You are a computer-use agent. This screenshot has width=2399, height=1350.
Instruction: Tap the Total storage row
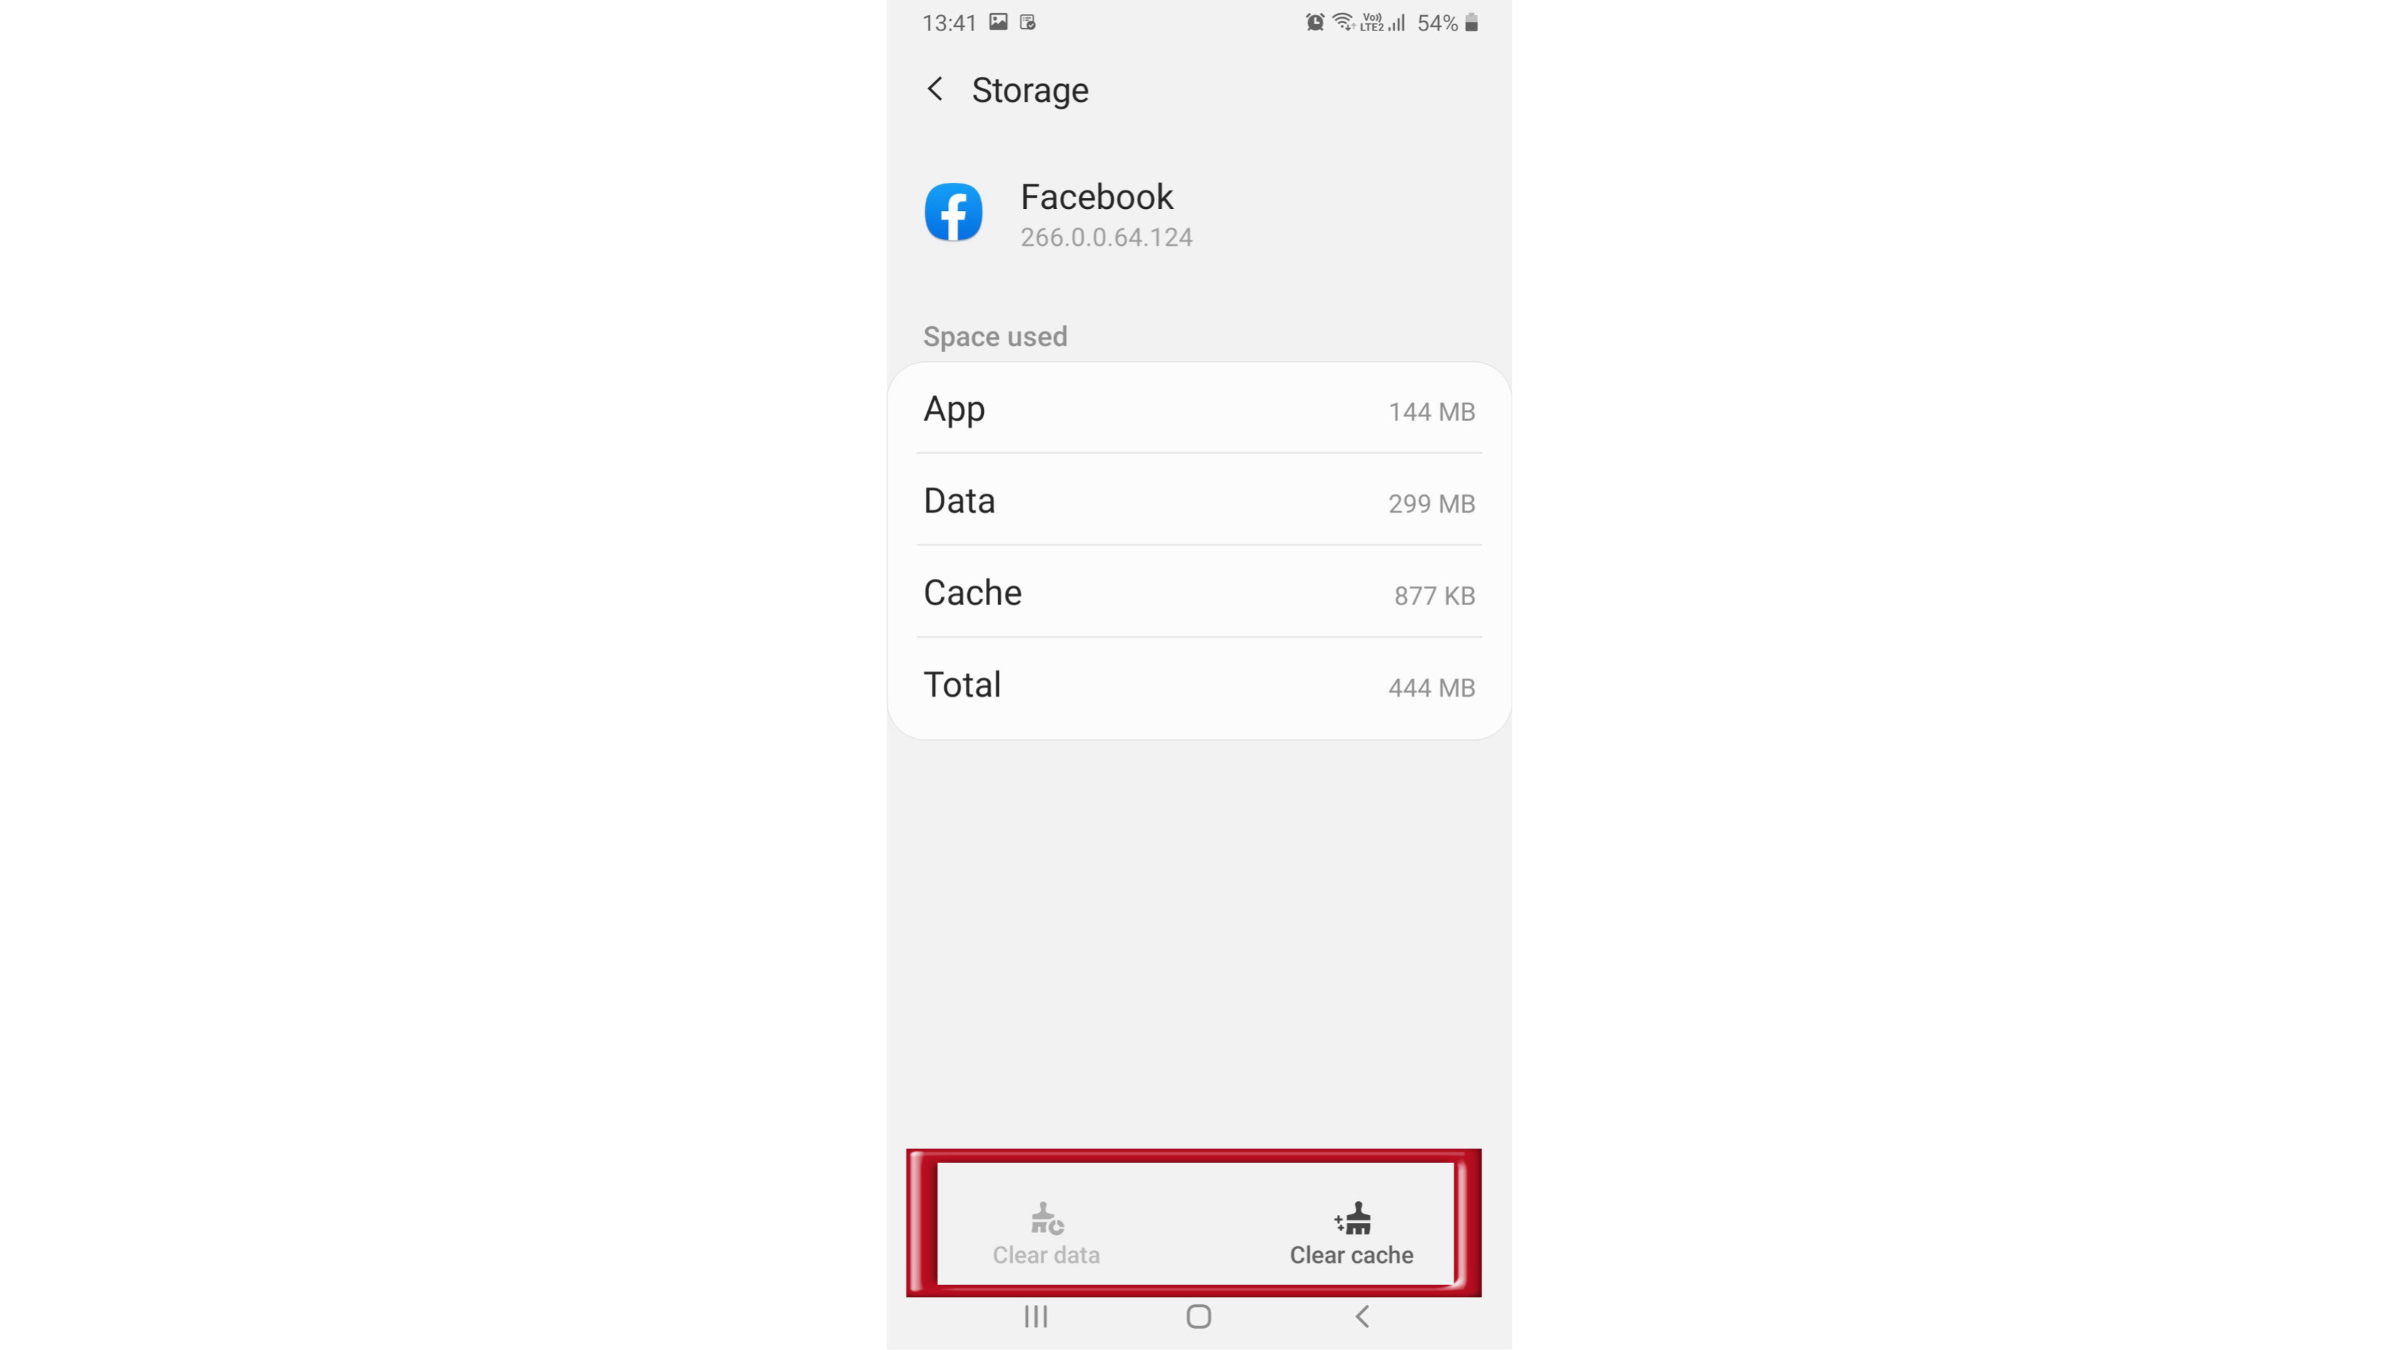point(1198,684)
